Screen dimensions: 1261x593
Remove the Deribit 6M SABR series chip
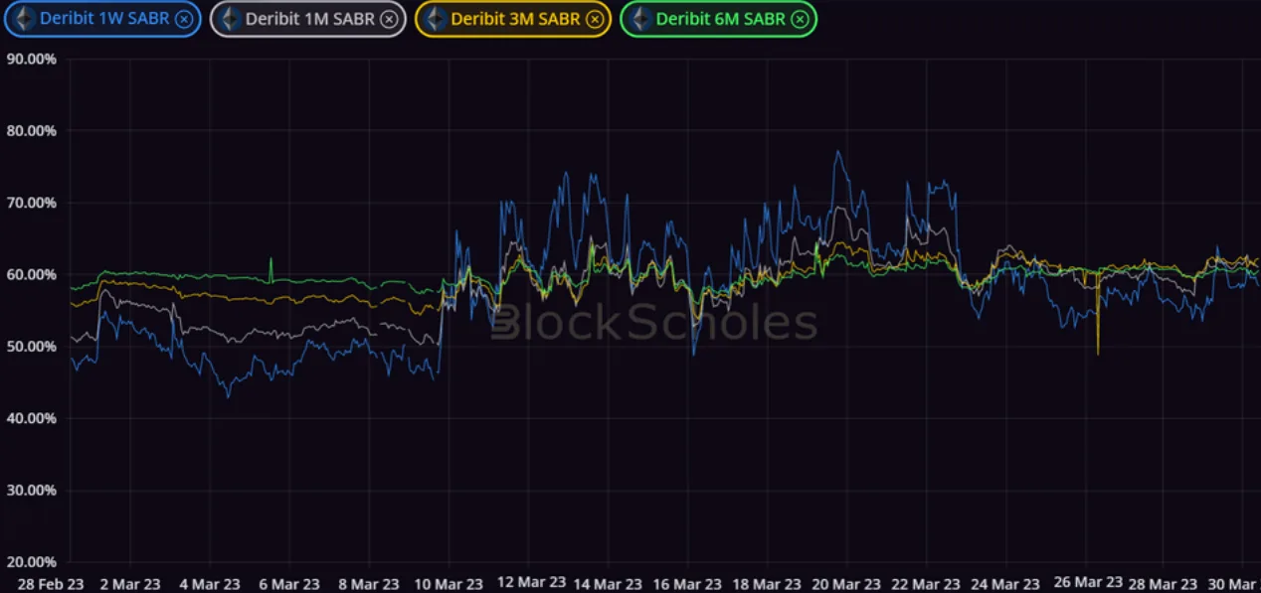(800, 19)
